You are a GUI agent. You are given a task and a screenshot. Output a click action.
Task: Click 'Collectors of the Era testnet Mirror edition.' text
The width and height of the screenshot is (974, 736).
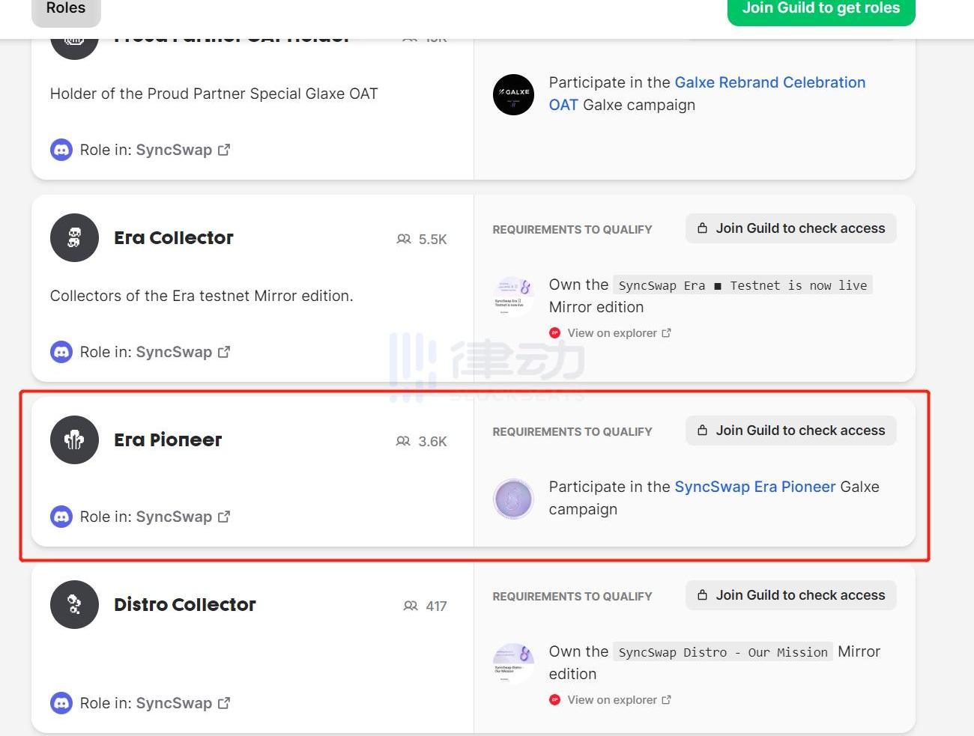tap(202, 296)
